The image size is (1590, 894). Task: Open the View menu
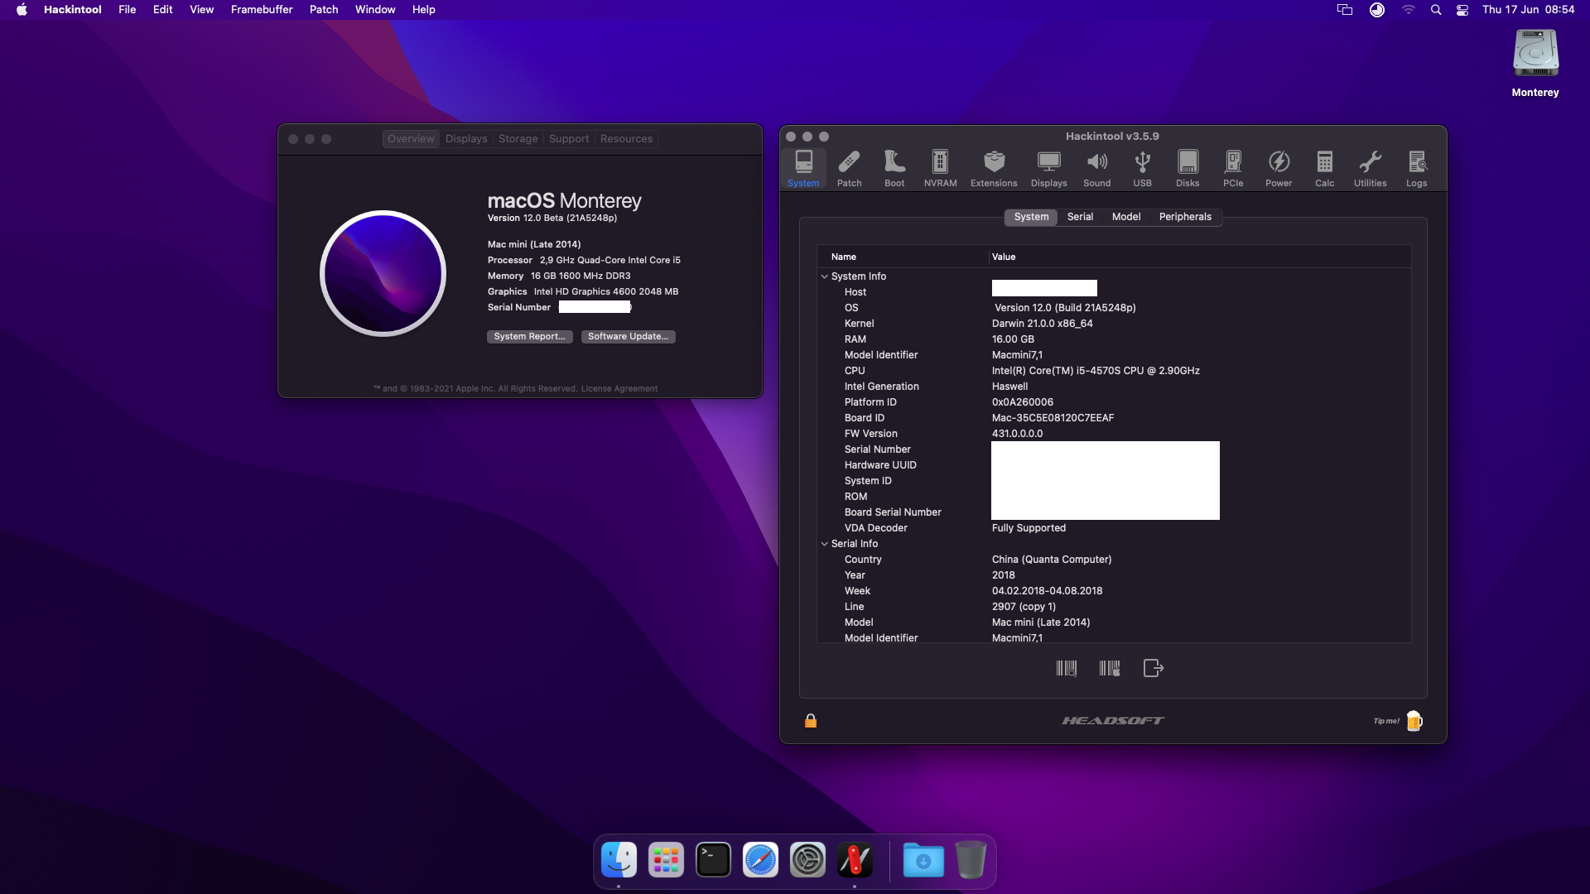201,9
